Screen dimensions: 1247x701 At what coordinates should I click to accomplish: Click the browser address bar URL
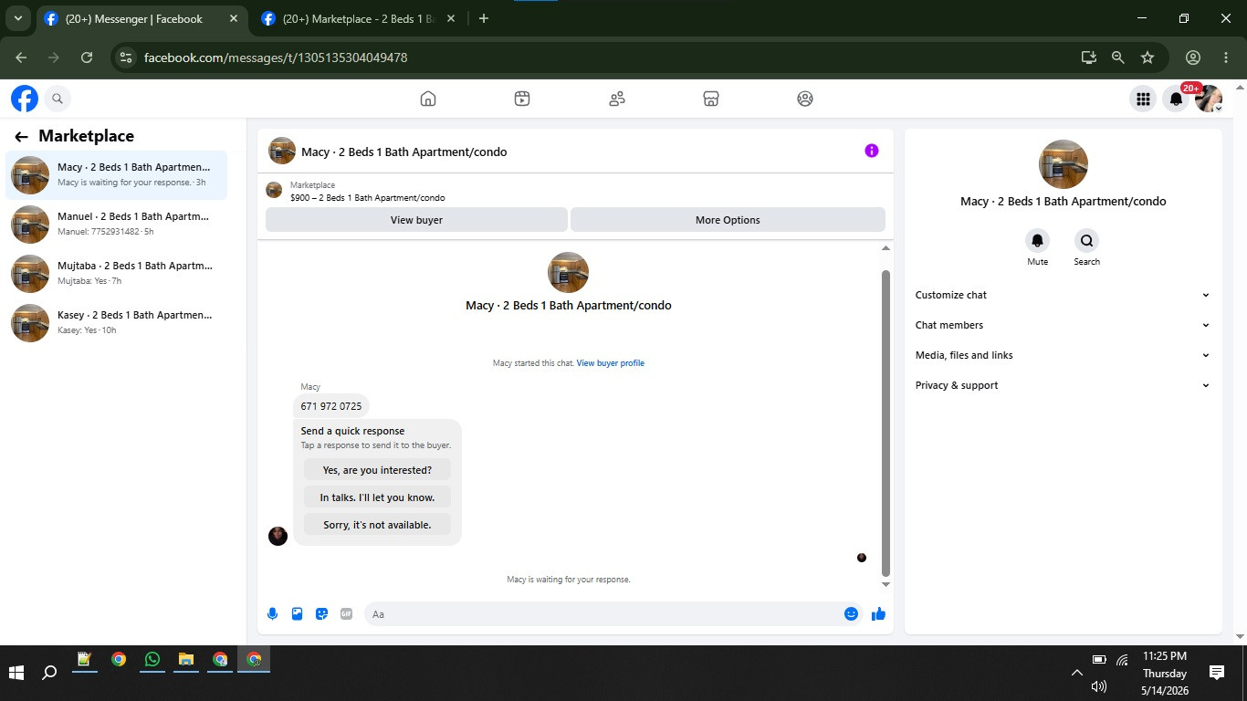point(276,58)
